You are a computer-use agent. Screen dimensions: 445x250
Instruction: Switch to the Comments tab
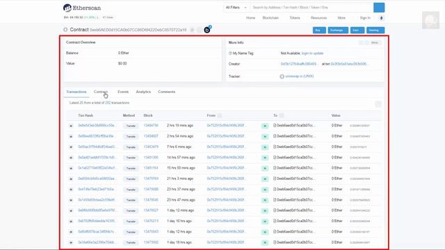tap(167, 92)
